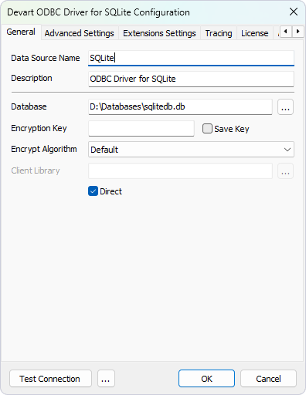306x395 pixels.
Task: Enable the Save Key checkbox
Action: click(207, 129)
